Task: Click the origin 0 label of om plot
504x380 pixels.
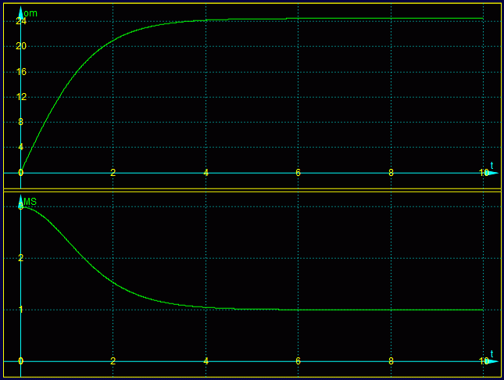Action: pos(21,173)
